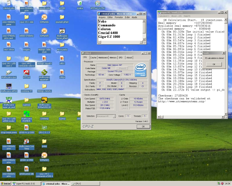Click criminal yoko Bloco taskbar button
Viewport: 232px width, 186px height.
[x=56, y=183]
